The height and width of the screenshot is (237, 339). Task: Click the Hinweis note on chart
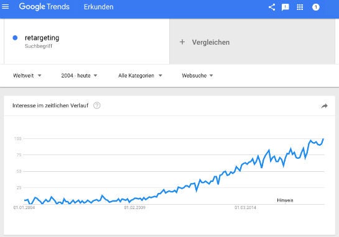pyautogui.click(x=285, y=200)
